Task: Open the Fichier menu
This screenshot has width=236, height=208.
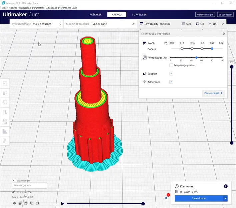Action: point(4,8)
